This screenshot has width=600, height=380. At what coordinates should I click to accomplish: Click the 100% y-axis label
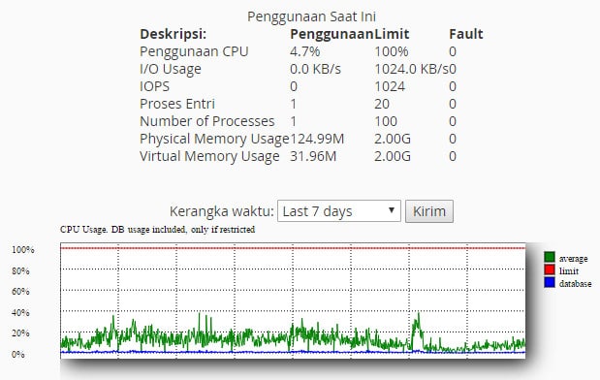tap(23, 250)
